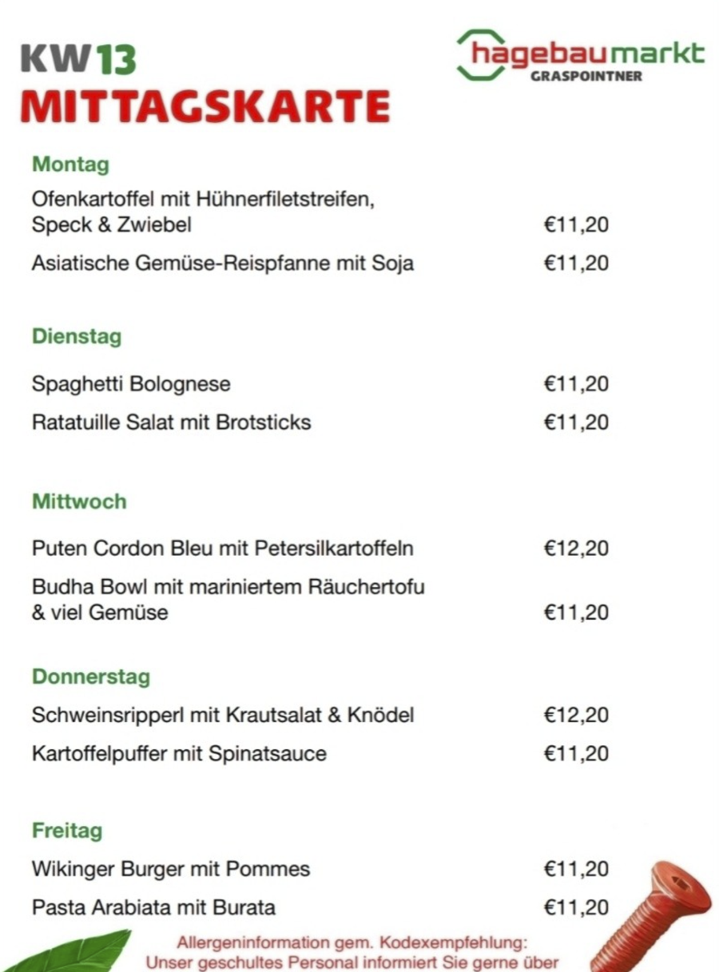Pick the Wikinger Burger mit Pommes
This screenshot has height=972, width=719.
coord(171,868)
